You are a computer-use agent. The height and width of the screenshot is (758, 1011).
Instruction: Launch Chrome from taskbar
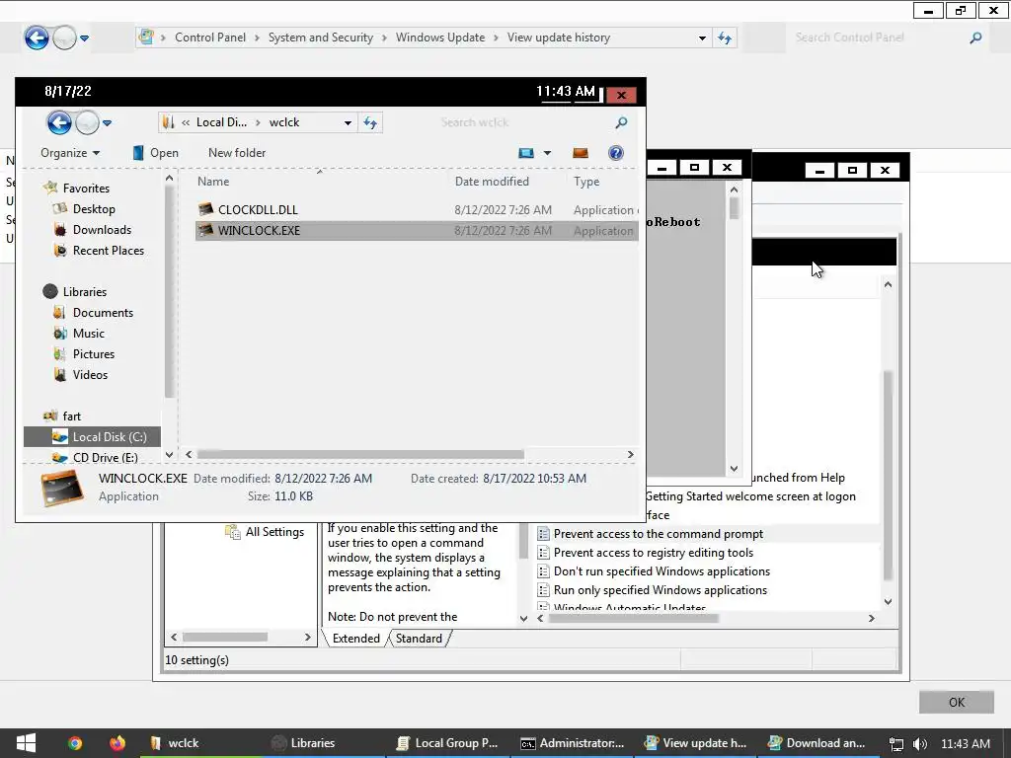pyautogui.click(x=75, y=743)
